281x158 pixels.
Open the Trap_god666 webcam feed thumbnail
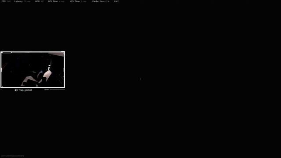pyautogui.click(x=32, y=70)
